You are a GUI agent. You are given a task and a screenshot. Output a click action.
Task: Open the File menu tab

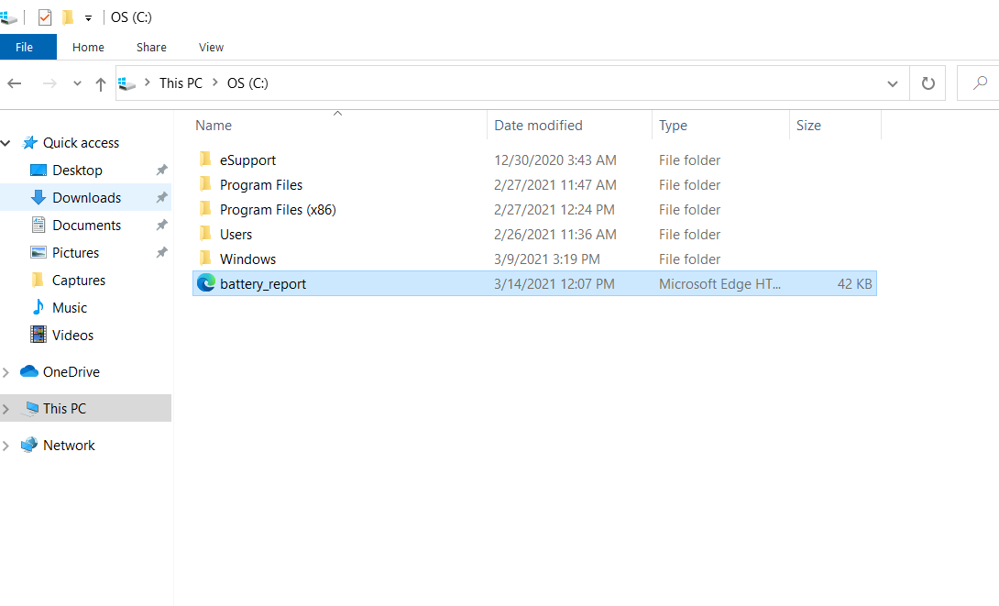pyautogui.click(x=24, y=47)
